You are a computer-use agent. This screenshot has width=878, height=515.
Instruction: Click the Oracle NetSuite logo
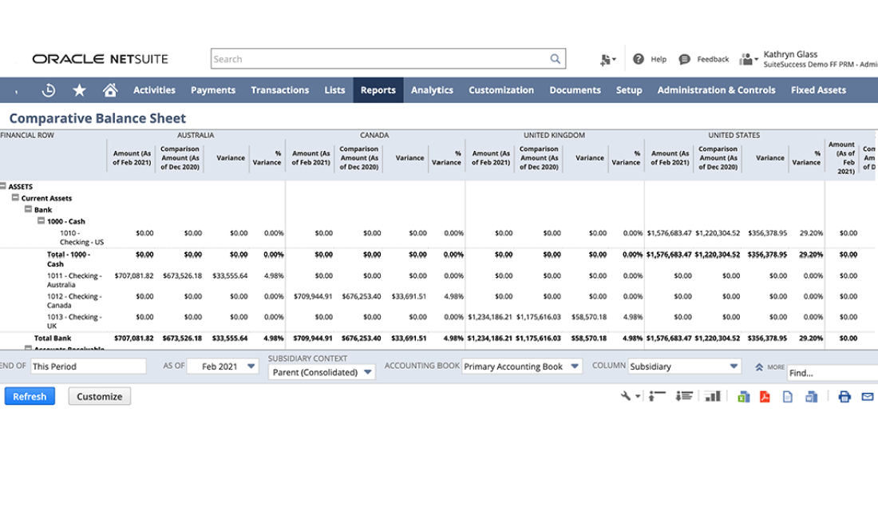pyautogui.click(x=100, y=59)
